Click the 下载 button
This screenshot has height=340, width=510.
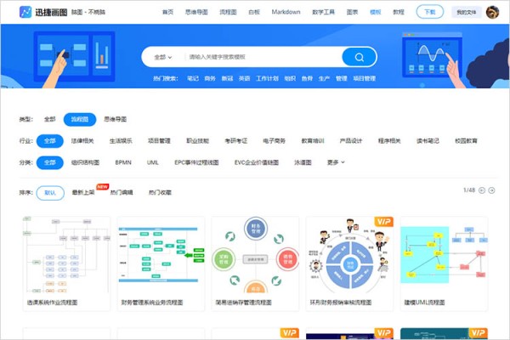429,12
